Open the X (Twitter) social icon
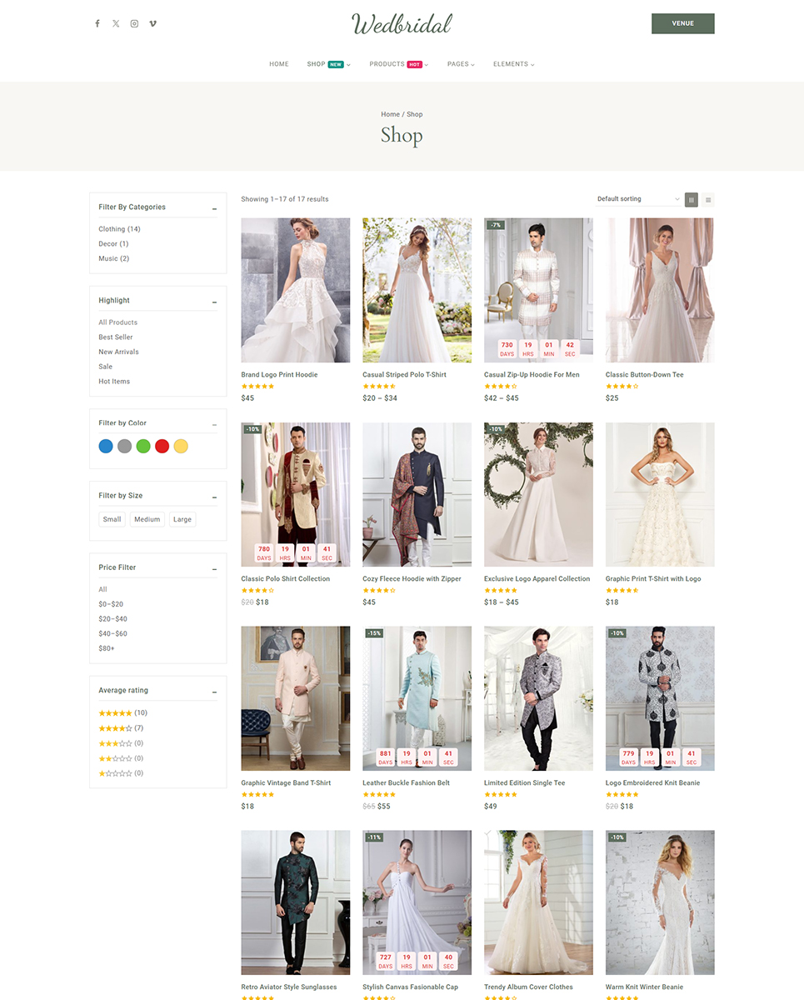This screenshot has height=1000, width=804. [x=116, y=23]
